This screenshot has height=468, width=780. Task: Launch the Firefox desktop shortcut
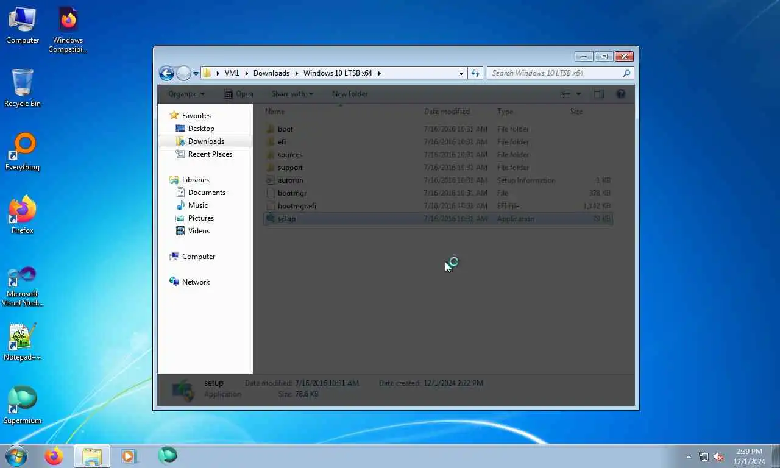[x=23, y=215]
